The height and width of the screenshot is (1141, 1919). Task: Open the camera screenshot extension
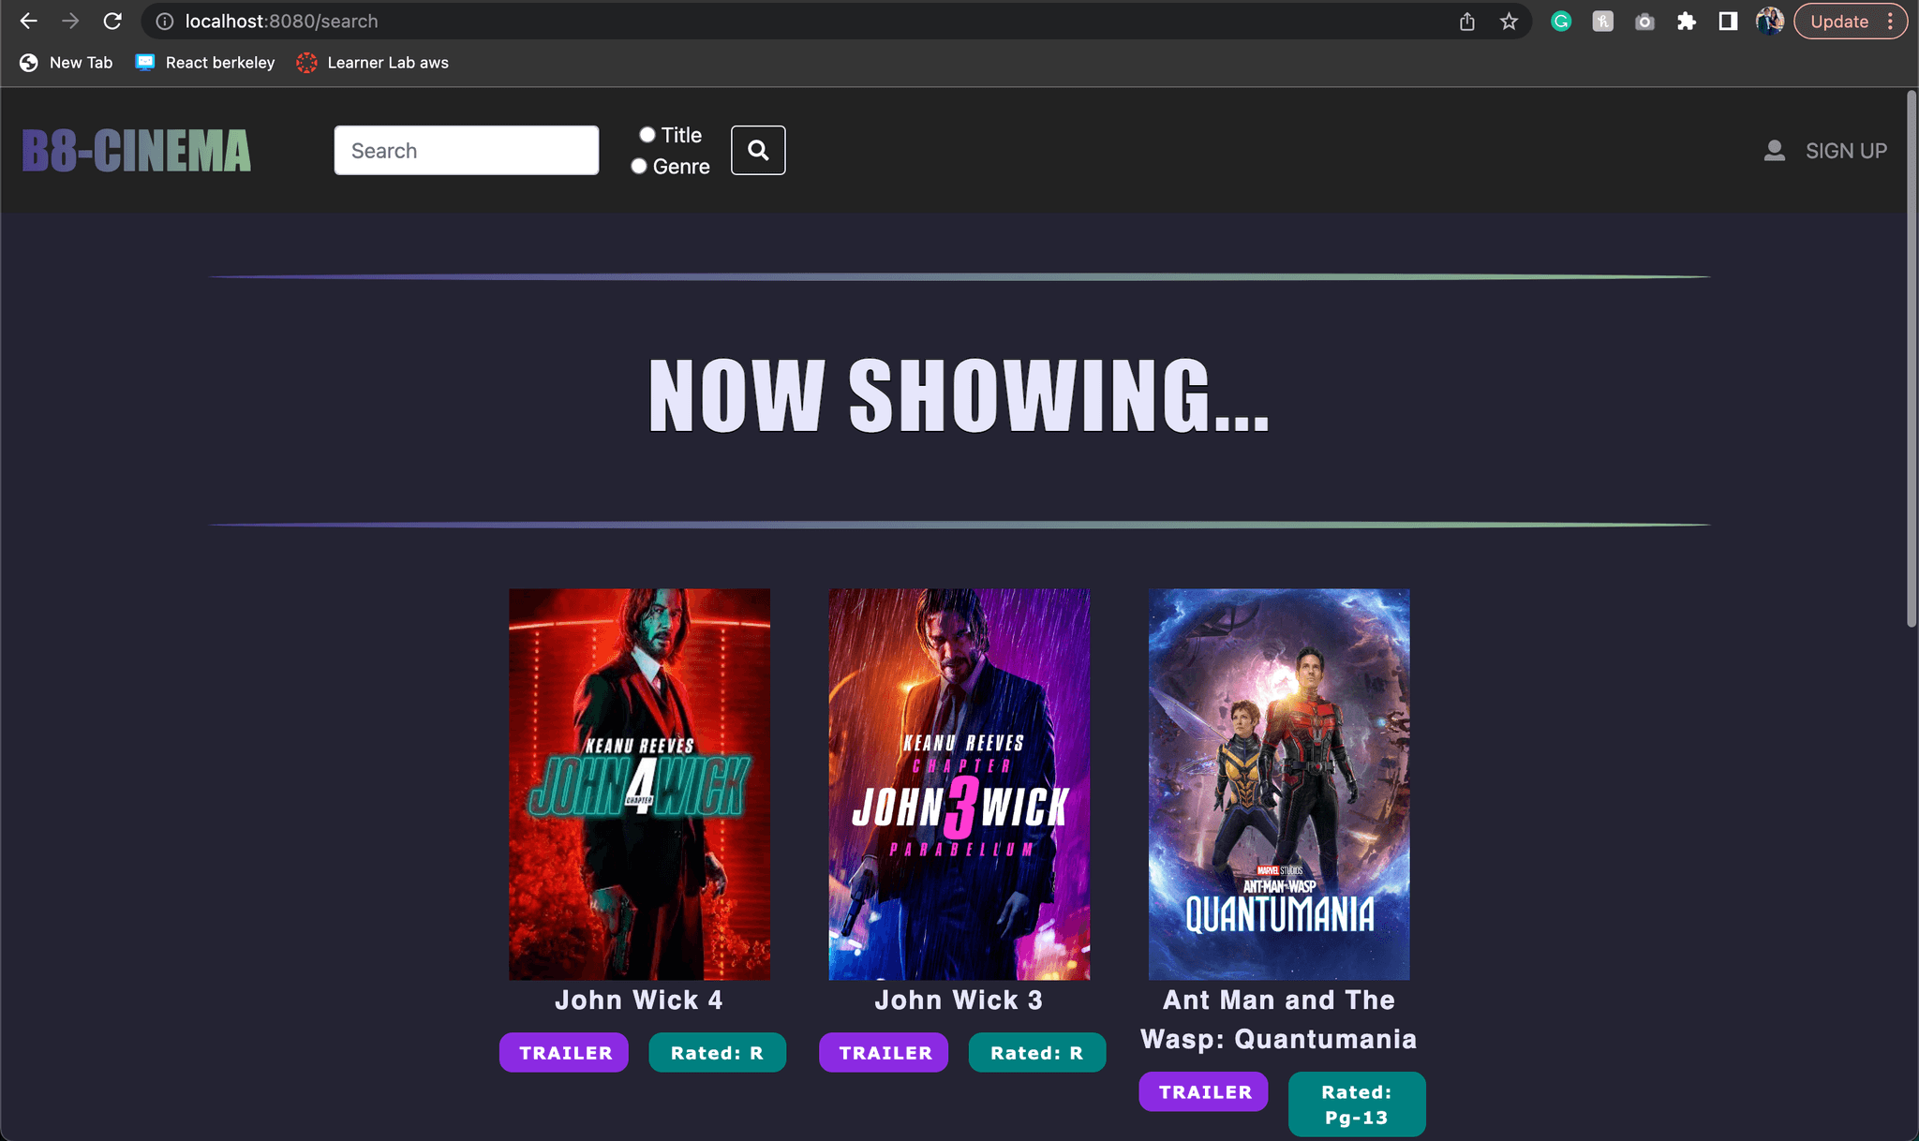1644,21
